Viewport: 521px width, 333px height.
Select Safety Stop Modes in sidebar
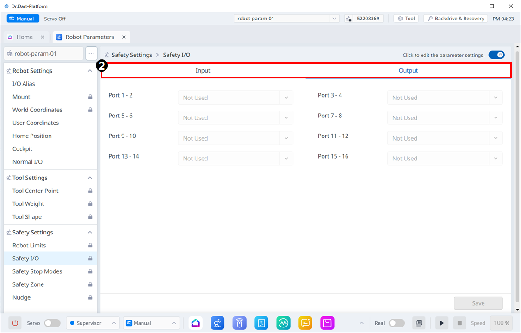click(37, 271)
